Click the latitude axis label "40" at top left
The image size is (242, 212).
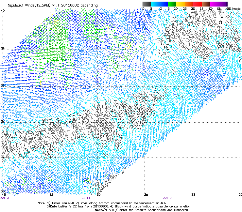coord(3,11)
